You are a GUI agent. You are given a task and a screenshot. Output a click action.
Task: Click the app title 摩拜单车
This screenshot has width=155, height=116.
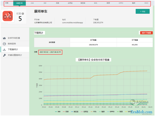pyautogui.click(x=41, y=11)
